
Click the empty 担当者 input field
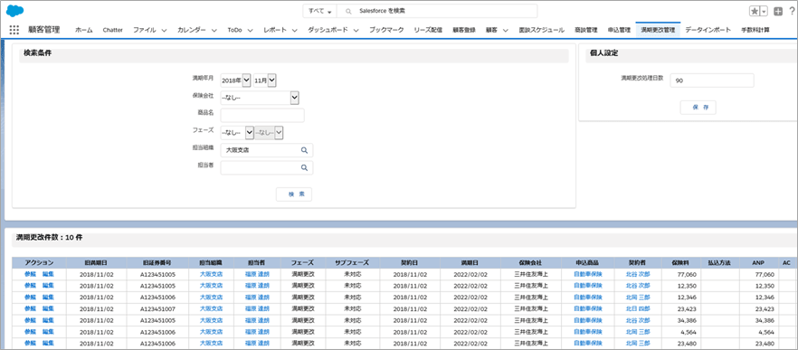click(x=267, y=167)
